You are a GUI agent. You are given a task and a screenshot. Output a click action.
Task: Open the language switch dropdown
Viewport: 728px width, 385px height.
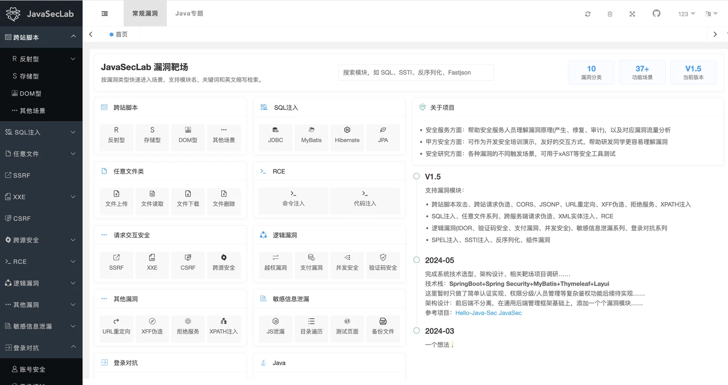(711, 14)
